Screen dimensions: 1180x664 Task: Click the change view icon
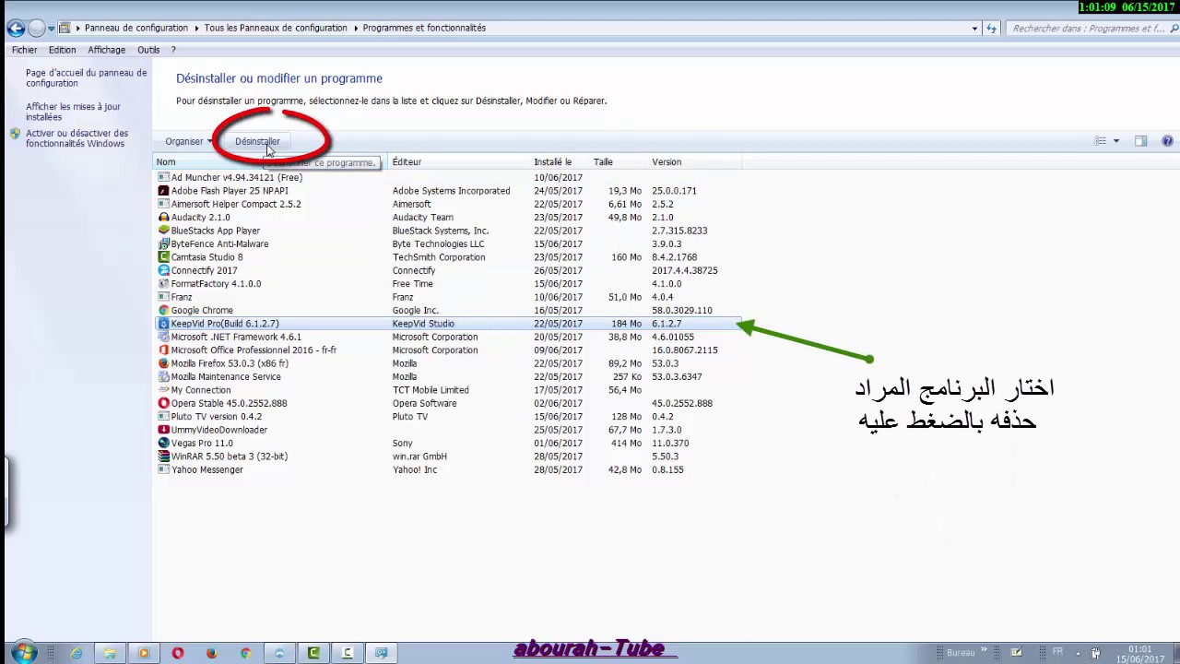(1100, 141)
